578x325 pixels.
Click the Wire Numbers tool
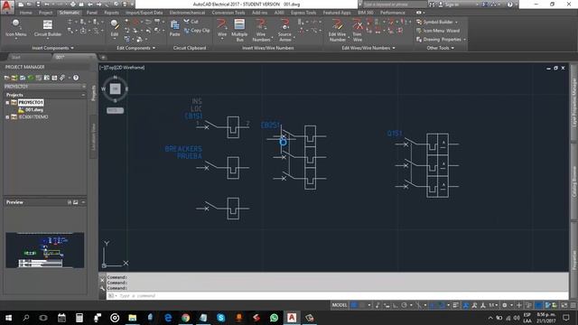point(261,30)
